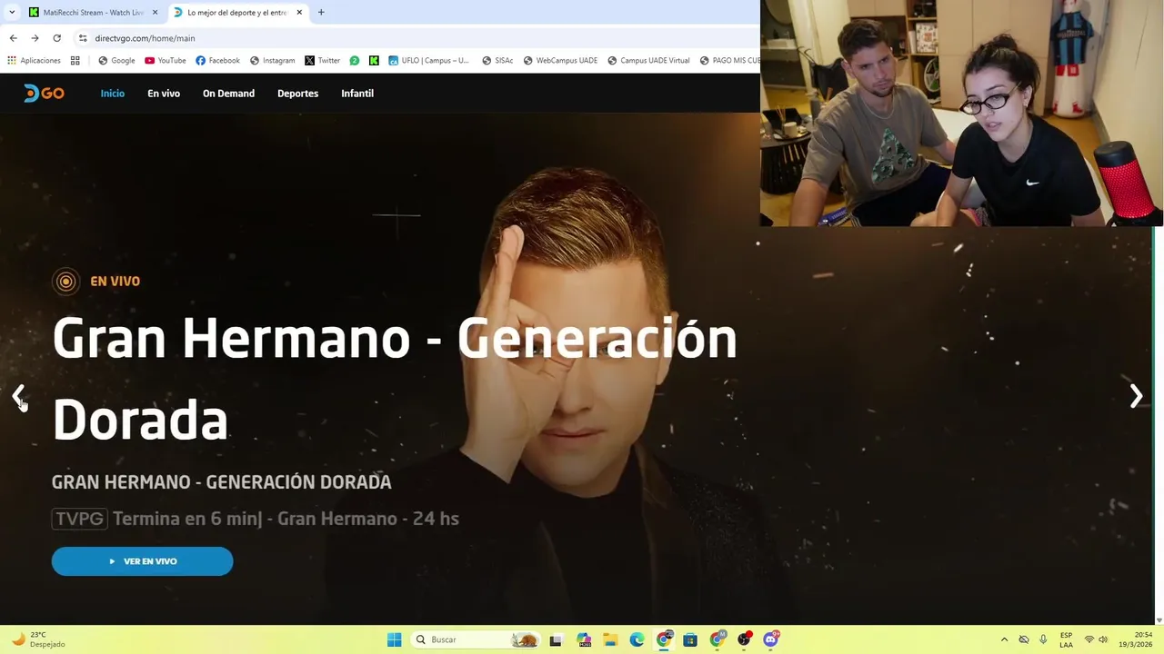Select Inicio in the navigation menu
The height and width of the screenshot is (654, 1164).
[x=113, y=94]
